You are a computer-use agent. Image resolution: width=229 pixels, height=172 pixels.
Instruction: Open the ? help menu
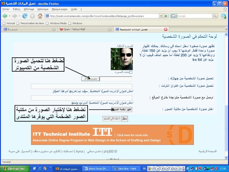point(81,9)
